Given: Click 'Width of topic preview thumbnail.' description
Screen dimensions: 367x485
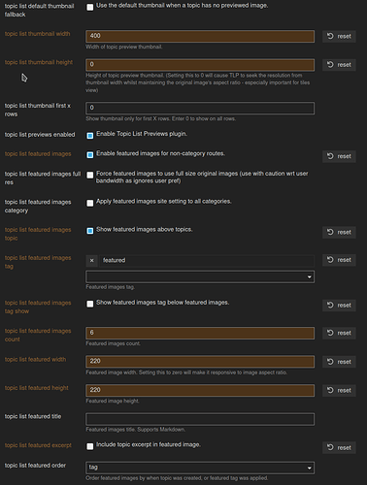Looking at the screenshot, I should [124, 47].
